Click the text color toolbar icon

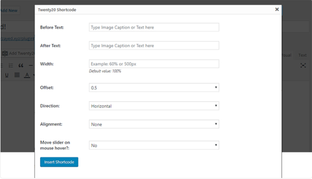click(27, 75)
